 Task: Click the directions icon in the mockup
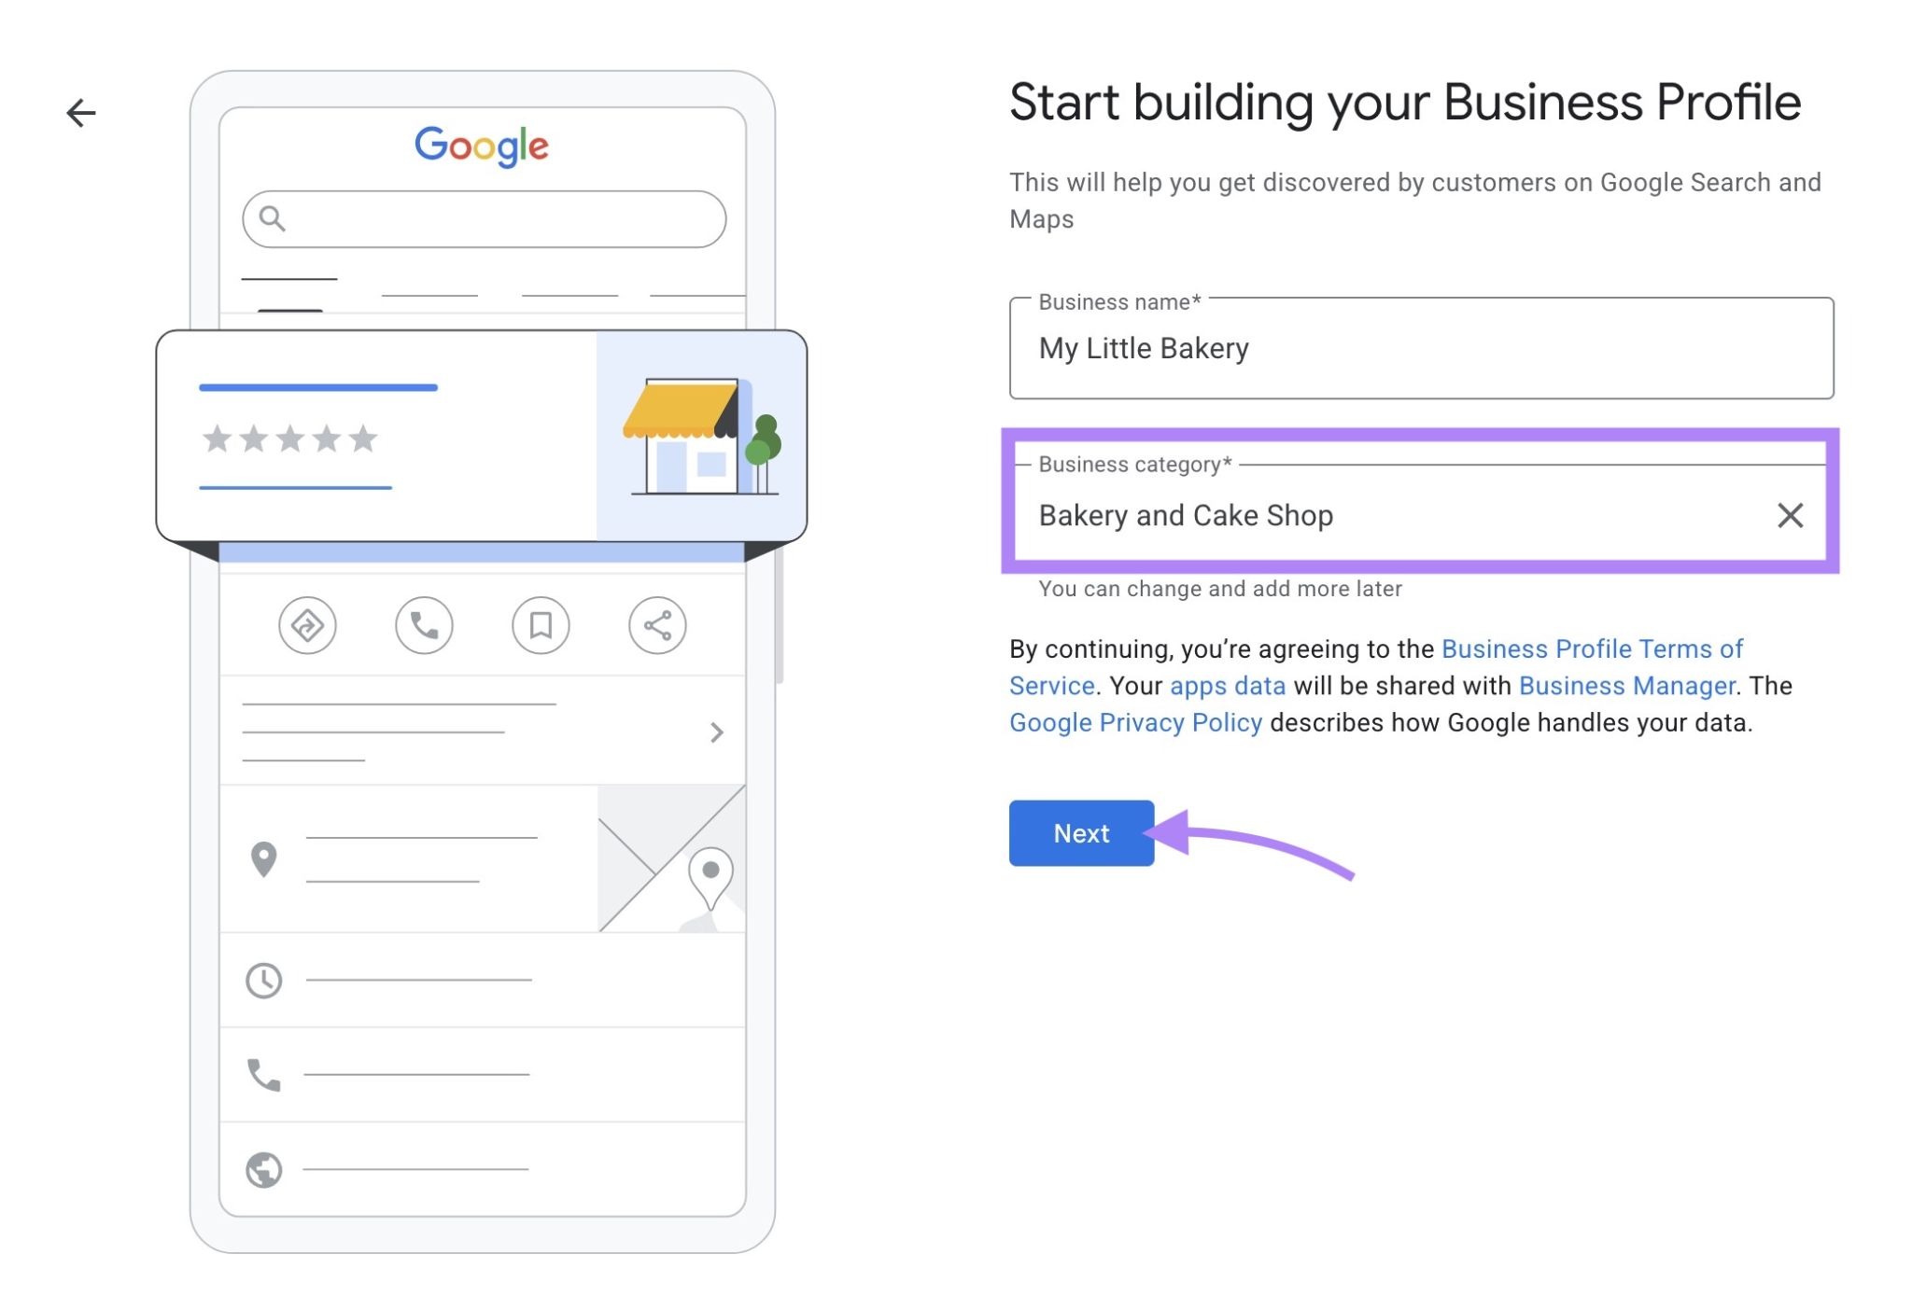coord(307,625)
